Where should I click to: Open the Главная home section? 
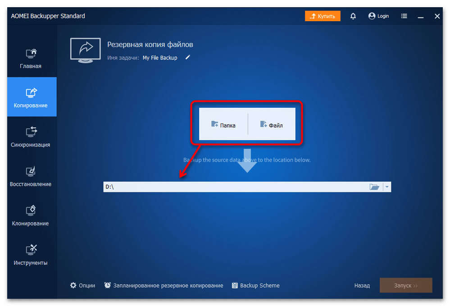point(31,59)
